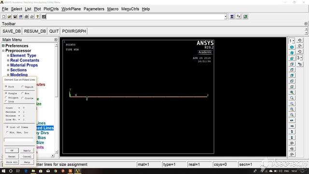The image size is (309, 174).
Task: Choose the List of Items option
Action: [x=7, y=127]
